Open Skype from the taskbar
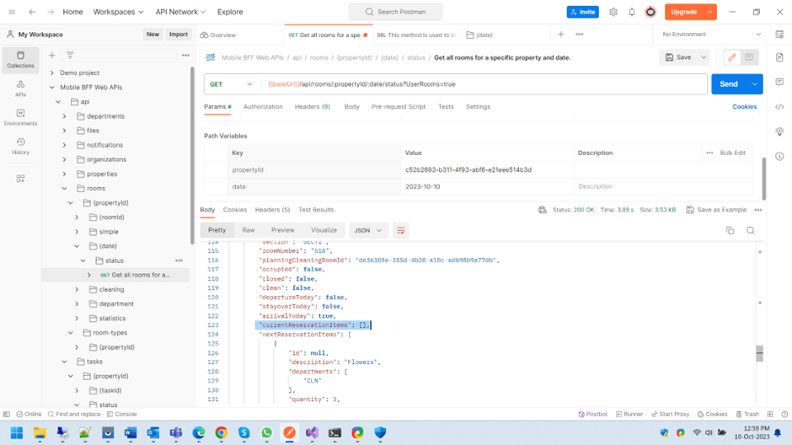This screenshot has height=445, width=792. pos(244,433)
